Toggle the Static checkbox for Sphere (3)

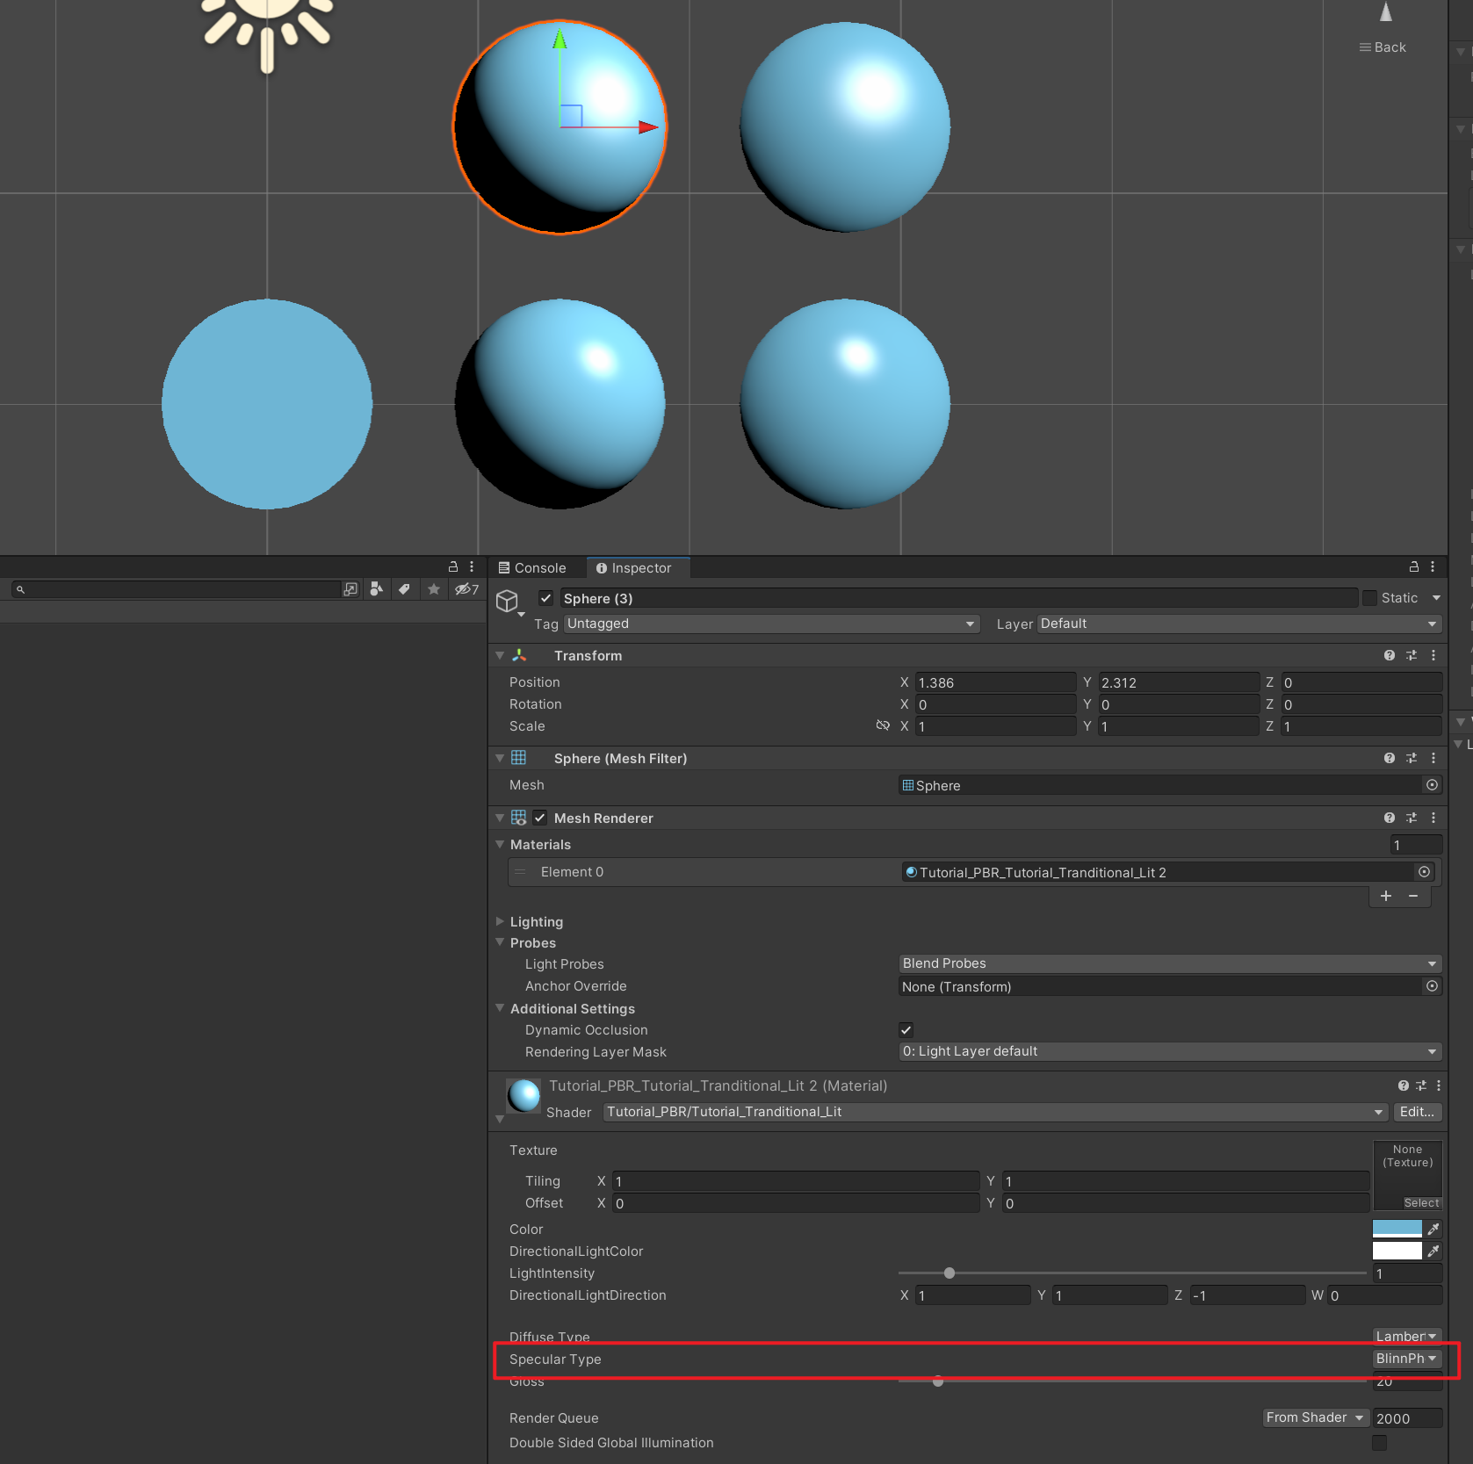pyautogui.click(x=1370, y=597)
